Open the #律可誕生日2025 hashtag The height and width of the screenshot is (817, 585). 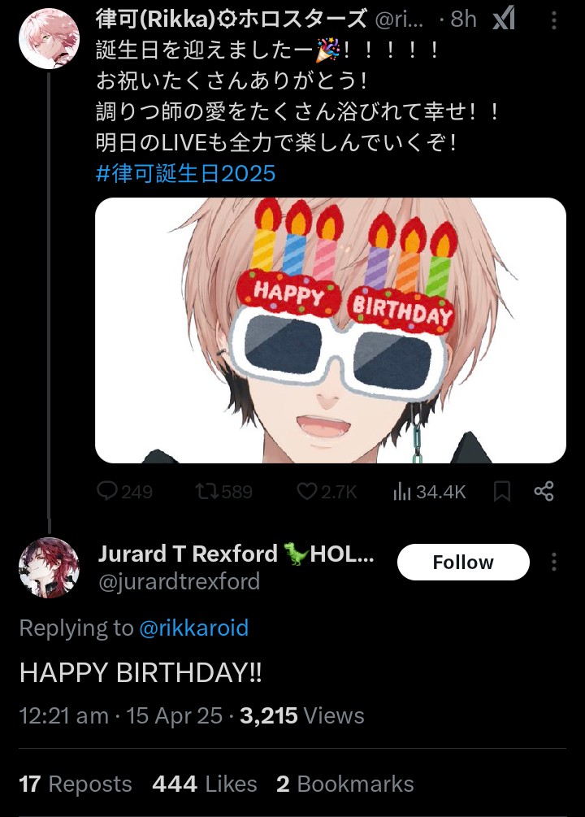coord(185,173)
